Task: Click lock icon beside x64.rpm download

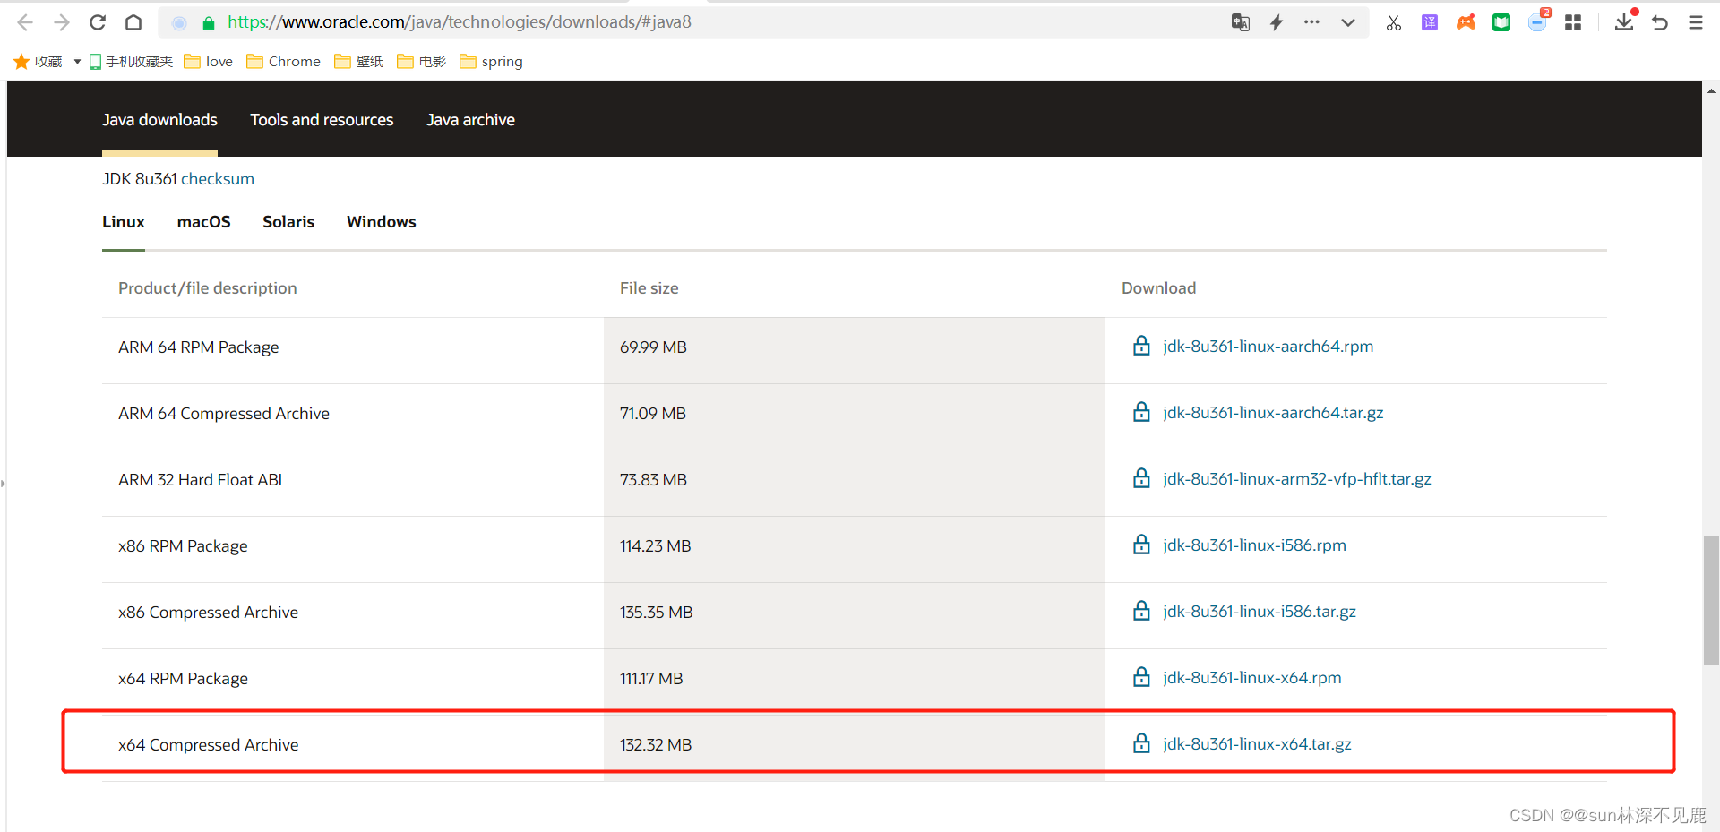Action: [1141, 677]
